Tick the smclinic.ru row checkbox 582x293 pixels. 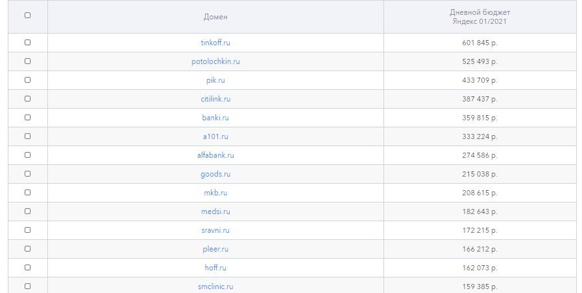27,286
